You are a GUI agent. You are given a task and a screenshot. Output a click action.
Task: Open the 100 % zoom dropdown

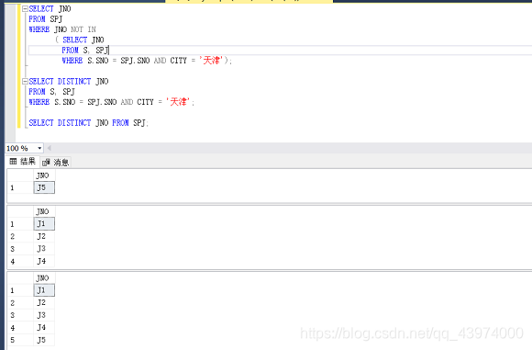39,148
